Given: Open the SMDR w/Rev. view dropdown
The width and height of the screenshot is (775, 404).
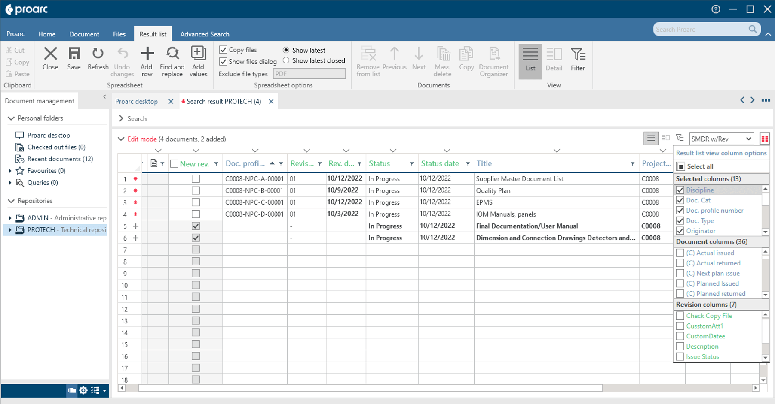Looking at the screenshot, I should pos(721,139).
